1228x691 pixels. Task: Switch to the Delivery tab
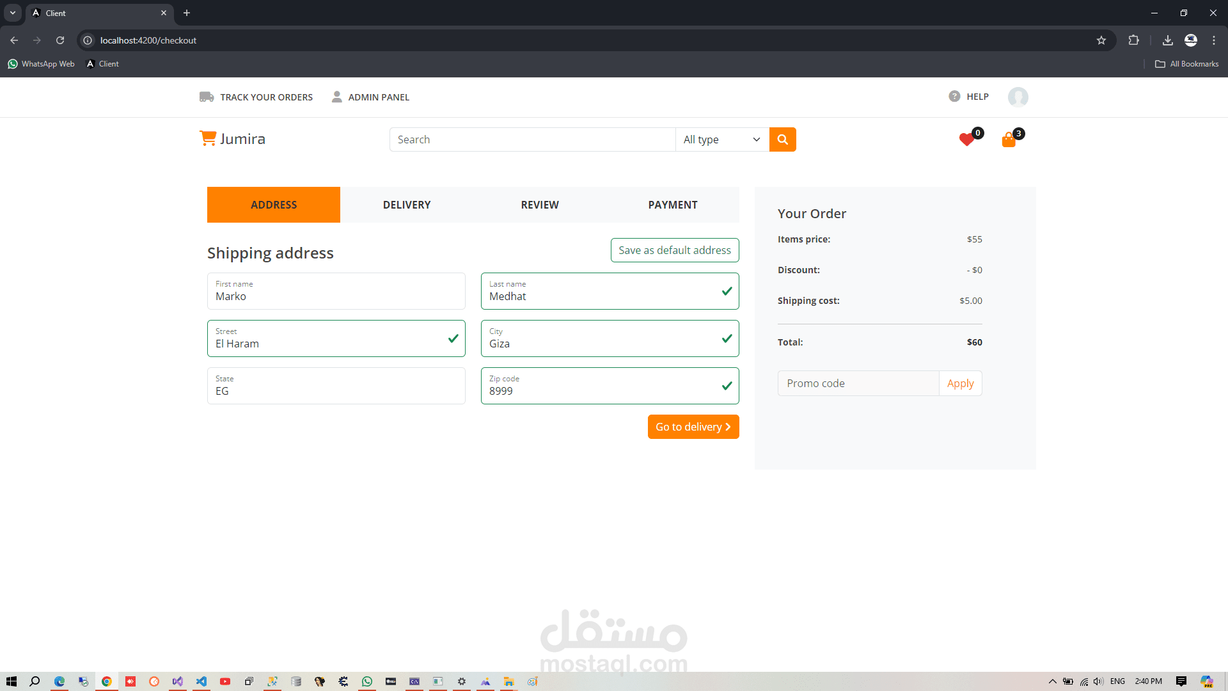point(407,205)
